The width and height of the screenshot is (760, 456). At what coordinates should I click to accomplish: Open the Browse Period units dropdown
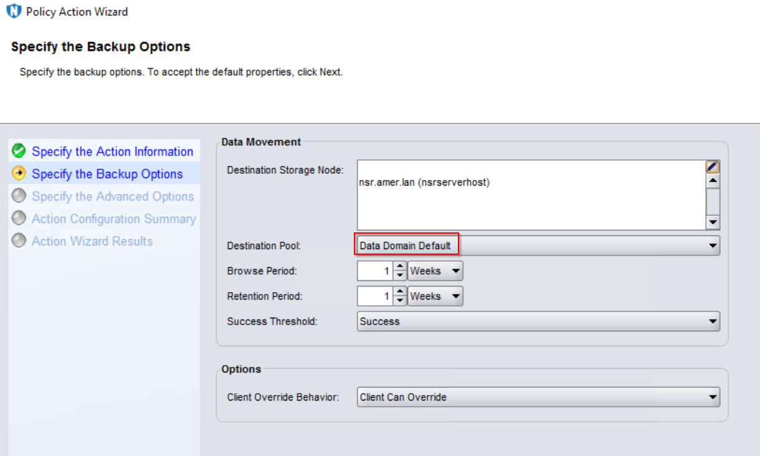(x=456, y=271)
